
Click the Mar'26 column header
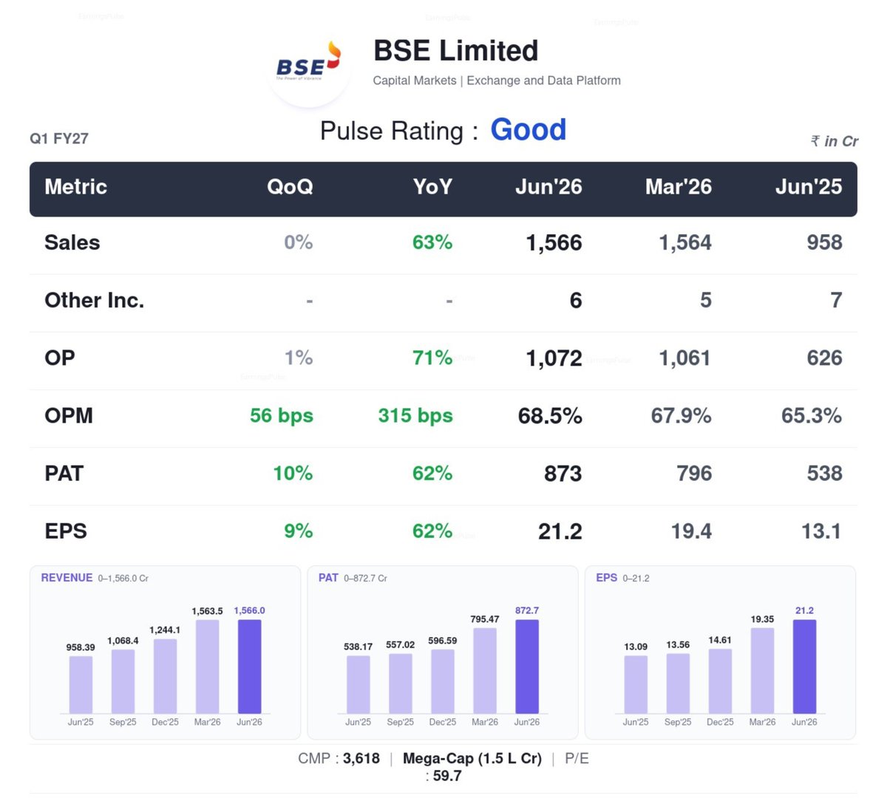coord(679,187)
